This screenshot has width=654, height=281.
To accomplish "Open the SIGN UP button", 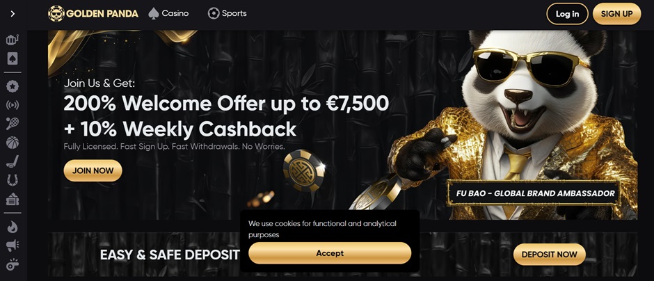I will [x=617, y=14].
